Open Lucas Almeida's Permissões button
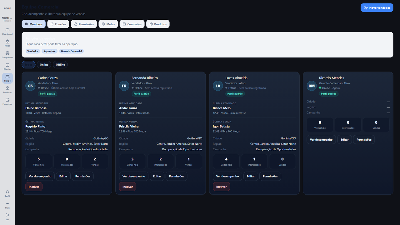 (270, 176)
